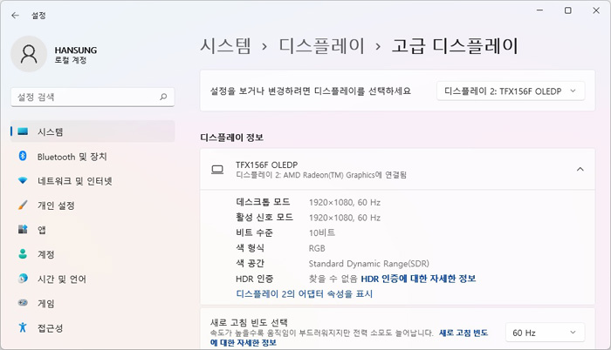Viewport: 611px width, 350px height.
Task: Click the 시스템 monitor icon
Action: tap(23, 131)
